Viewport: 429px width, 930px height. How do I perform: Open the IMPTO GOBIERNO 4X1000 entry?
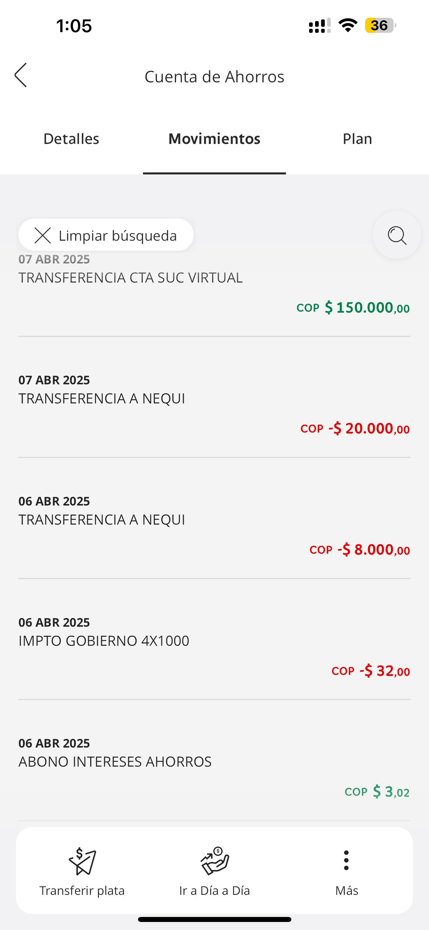pyautogui.click(x=214, y=646)
